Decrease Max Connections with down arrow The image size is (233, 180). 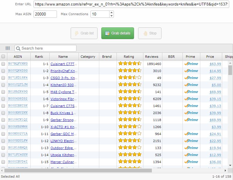[x=112, y=16]
